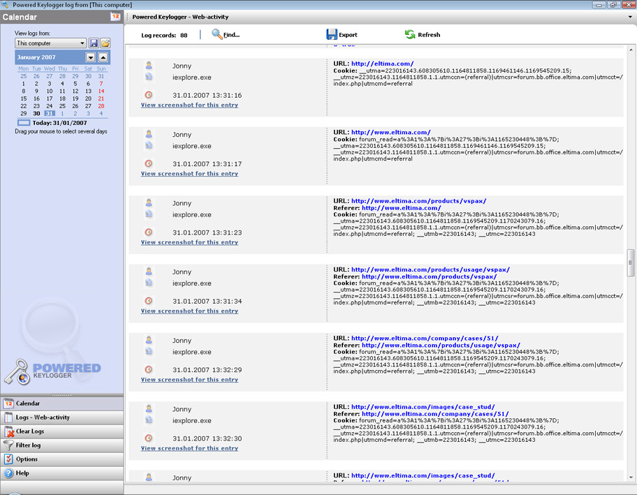Click clock icon beside 31.01.2007 13:32:29

click(149, 369)
